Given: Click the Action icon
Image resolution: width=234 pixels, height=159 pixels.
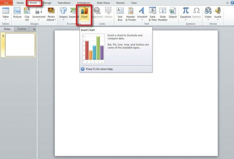Looking at the screenshot, I should 109,11.
